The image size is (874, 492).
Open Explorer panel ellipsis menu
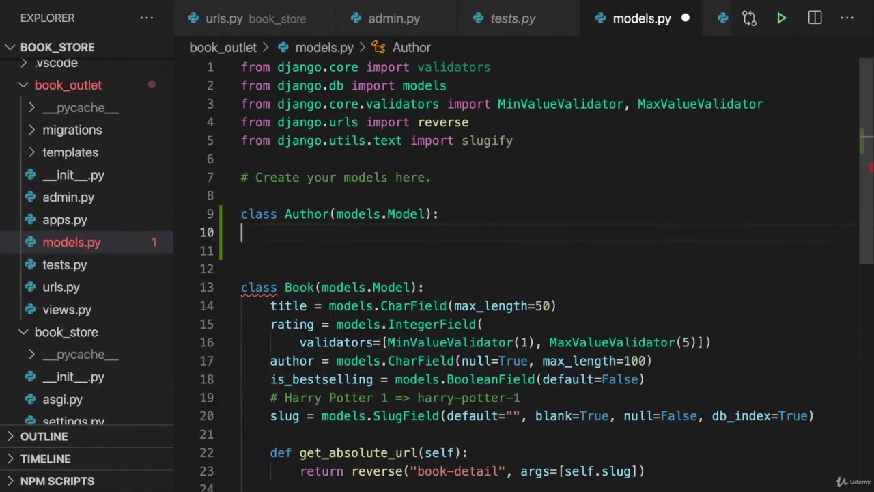(x=147, y=18)
